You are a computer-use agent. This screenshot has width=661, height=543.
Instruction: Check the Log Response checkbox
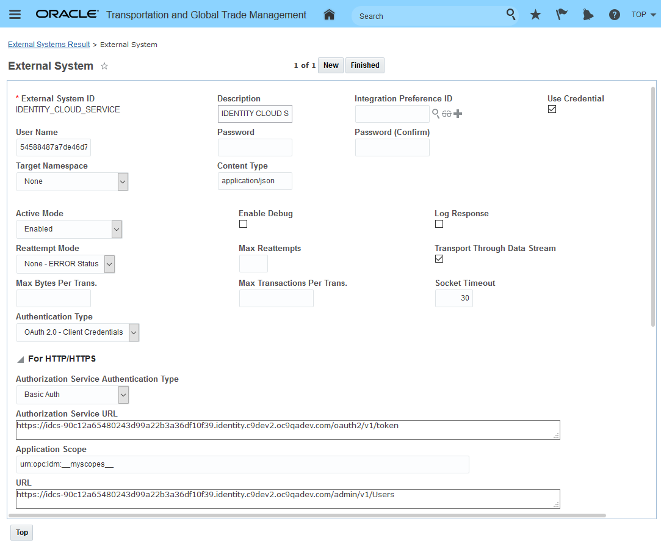[x=439, y=224]
